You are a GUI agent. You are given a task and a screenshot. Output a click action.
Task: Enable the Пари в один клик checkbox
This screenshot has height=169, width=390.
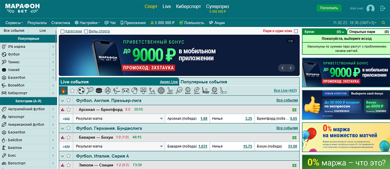coord(296,31)
